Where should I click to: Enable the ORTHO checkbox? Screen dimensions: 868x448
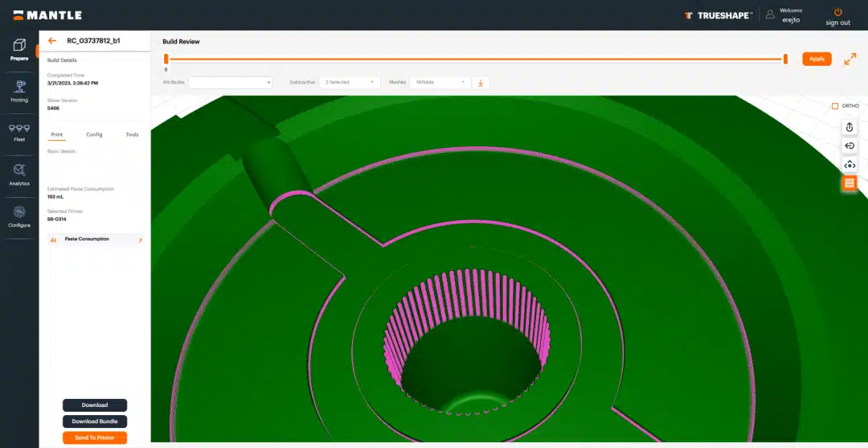835,106
